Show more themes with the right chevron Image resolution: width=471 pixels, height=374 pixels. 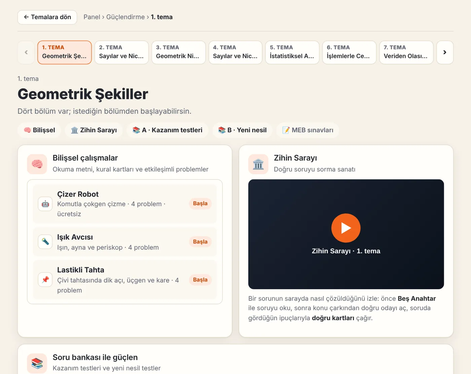[445, 52]
